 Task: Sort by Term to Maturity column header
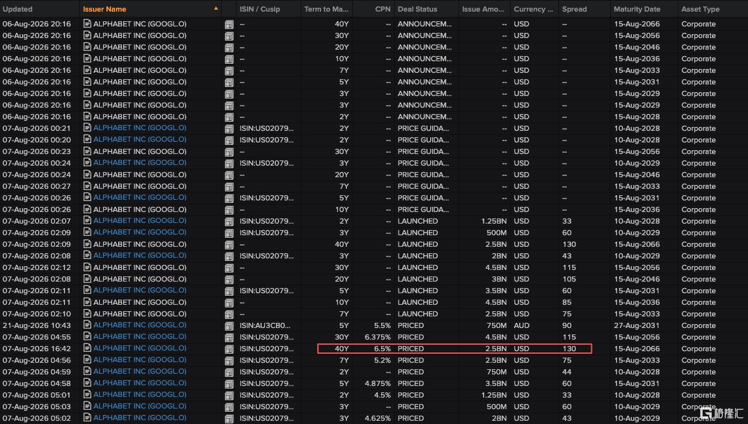pos(326,8)
